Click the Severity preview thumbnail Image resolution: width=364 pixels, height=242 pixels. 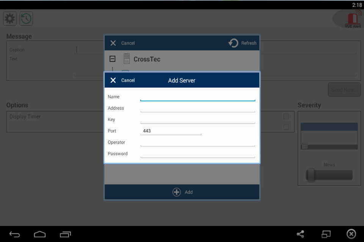(x=329, y=136)
